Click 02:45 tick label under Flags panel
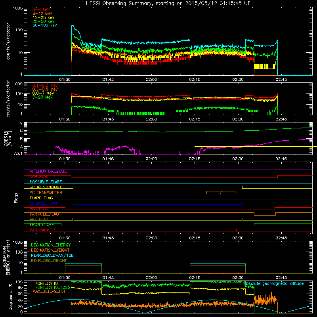Image resolution: width=317 pixels, height=317 pixels. (281, 238)
